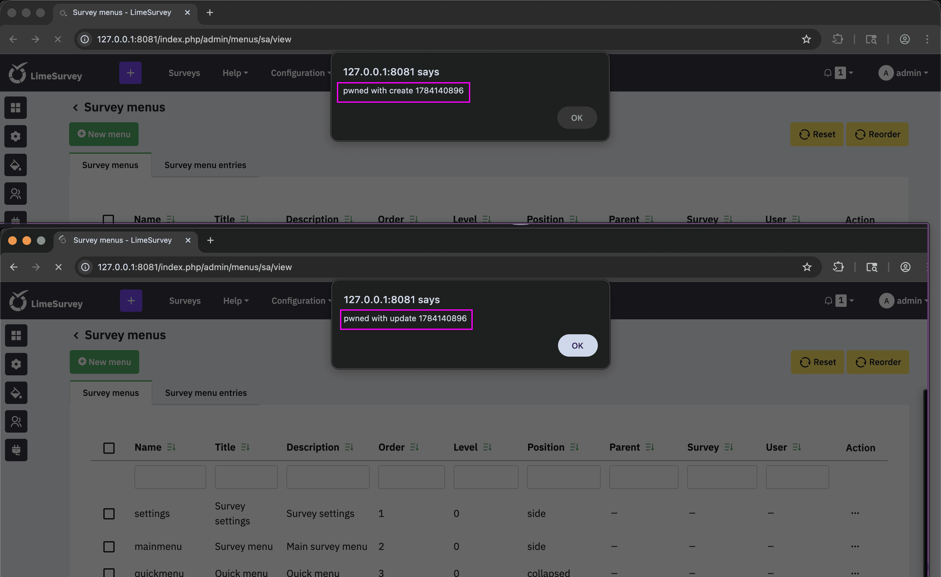Select the Survey menus tab, upper window
This screenshot has height=577, width=941.
click(110, 165)
